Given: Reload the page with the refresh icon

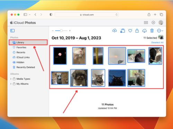Looking at the screenshot, I should click(x=117, y=14).
